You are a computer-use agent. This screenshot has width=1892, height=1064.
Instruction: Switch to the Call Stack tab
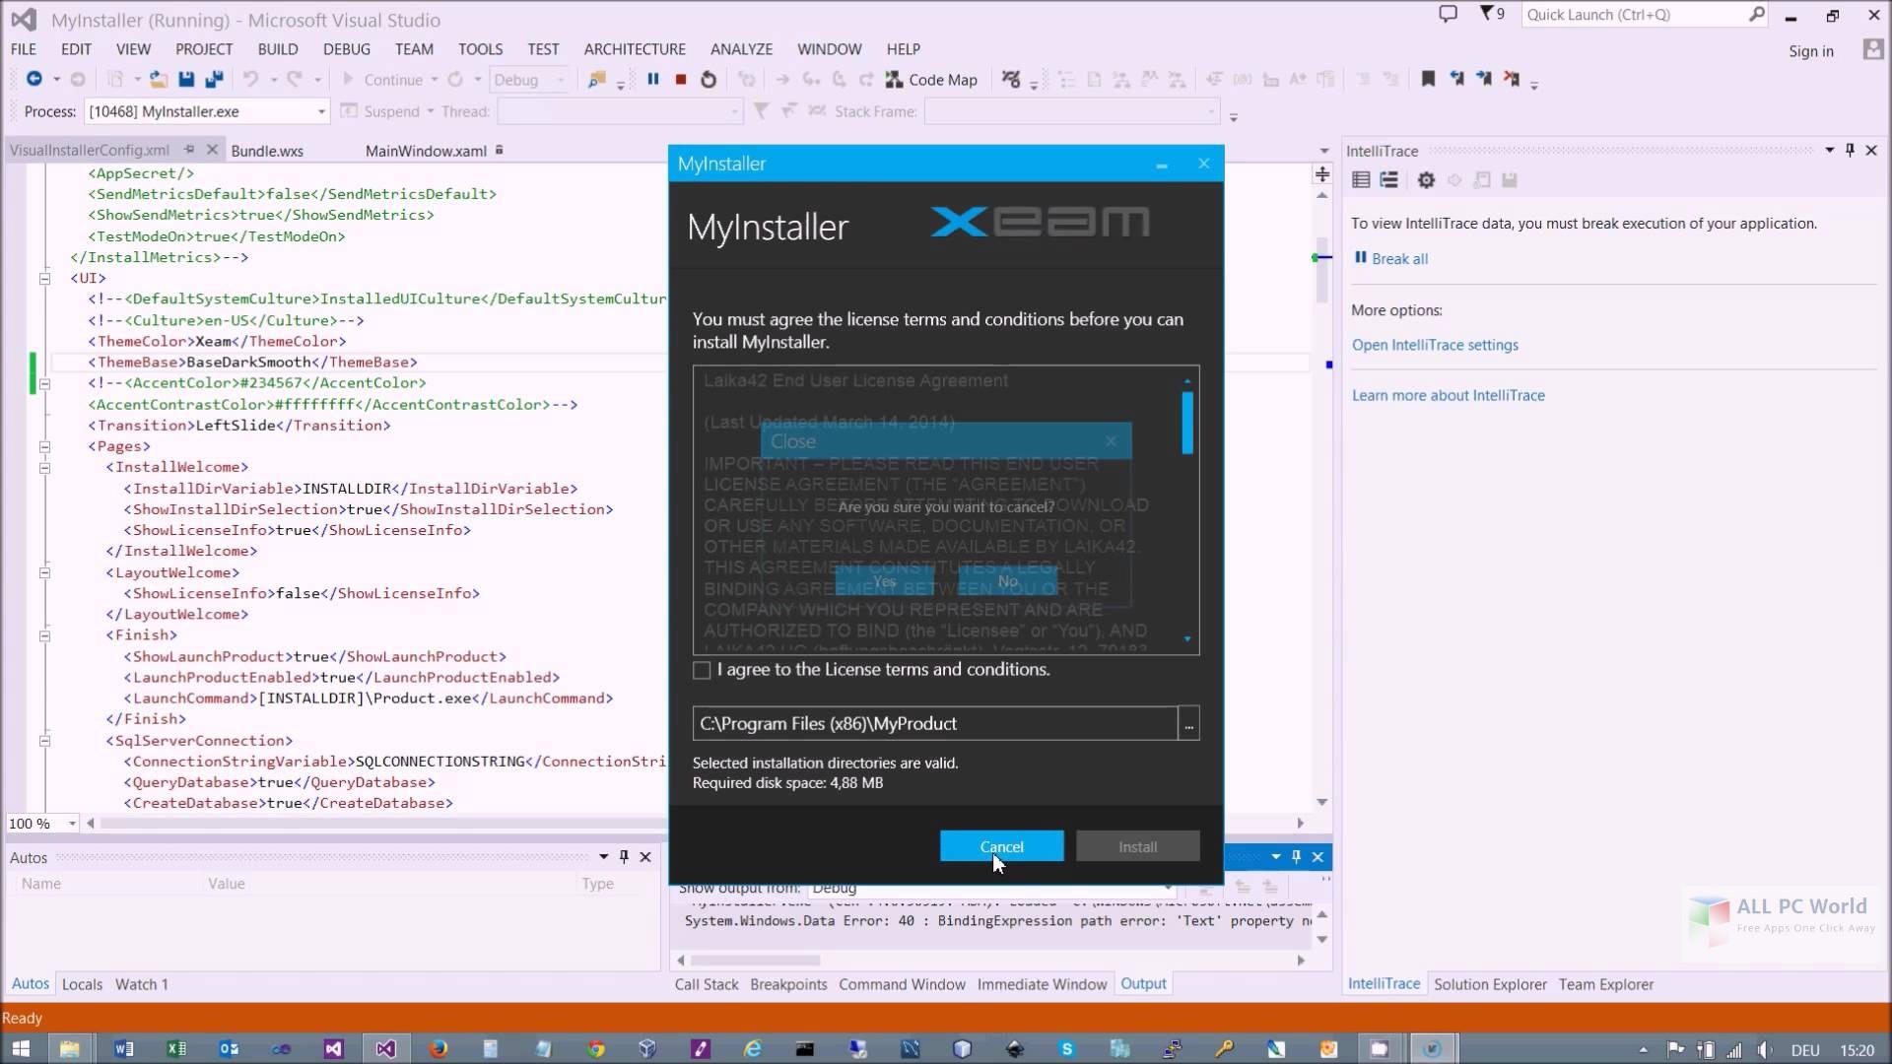707,984
